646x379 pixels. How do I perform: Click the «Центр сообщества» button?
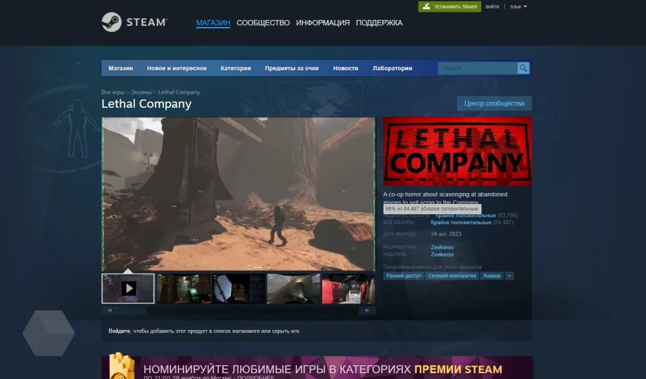[494, 103]
